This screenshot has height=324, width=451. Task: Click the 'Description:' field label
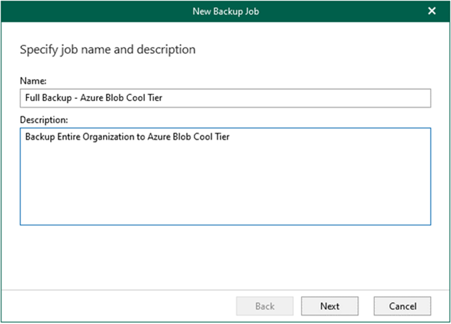click(43, 120)
